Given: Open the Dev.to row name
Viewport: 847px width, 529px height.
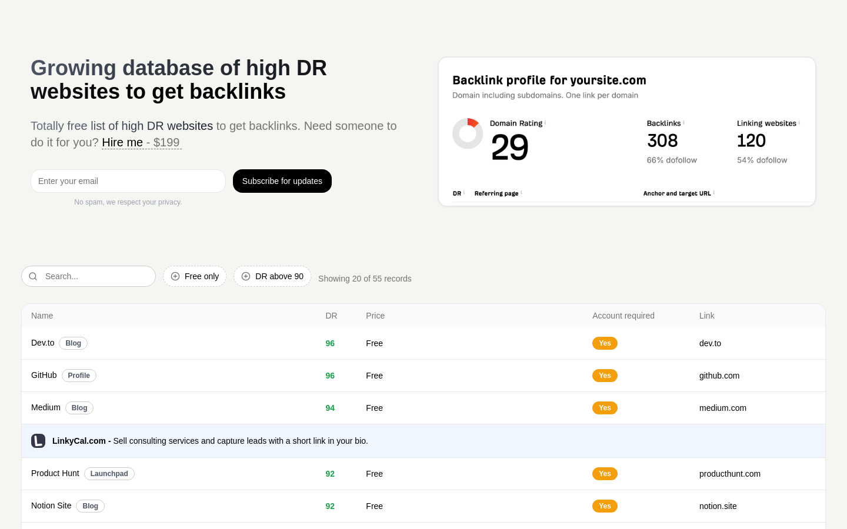Looking at the screenshot, I should (x=43, y=343).
